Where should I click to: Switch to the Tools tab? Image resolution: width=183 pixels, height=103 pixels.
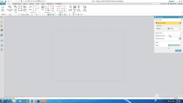[x=43, y=4]
